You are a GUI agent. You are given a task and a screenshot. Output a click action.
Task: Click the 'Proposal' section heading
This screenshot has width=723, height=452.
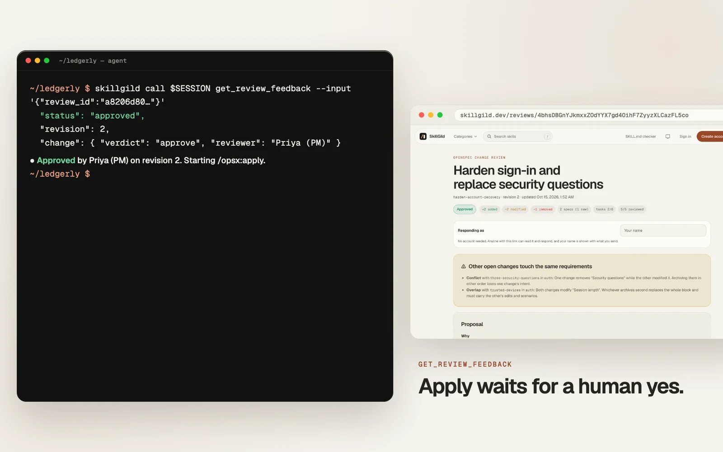(x=472, y=325)
